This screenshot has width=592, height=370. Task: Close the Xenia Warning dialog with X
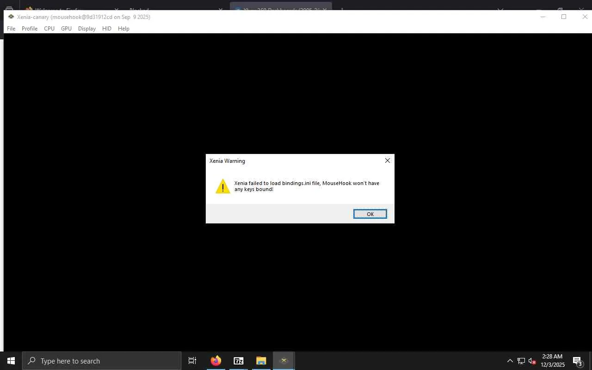[388, 160]
